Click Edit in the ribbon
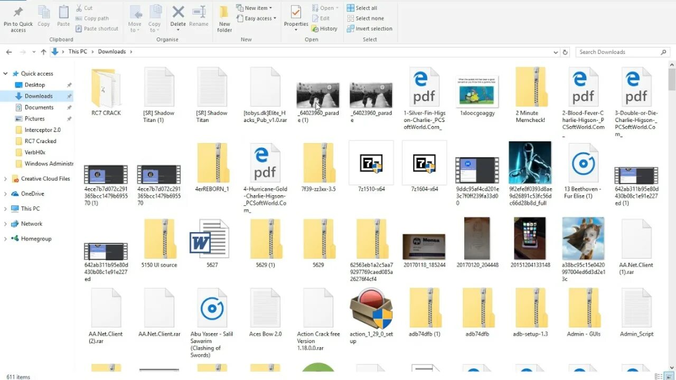Screen dimensions: 676x380 [x=321, y=18]
